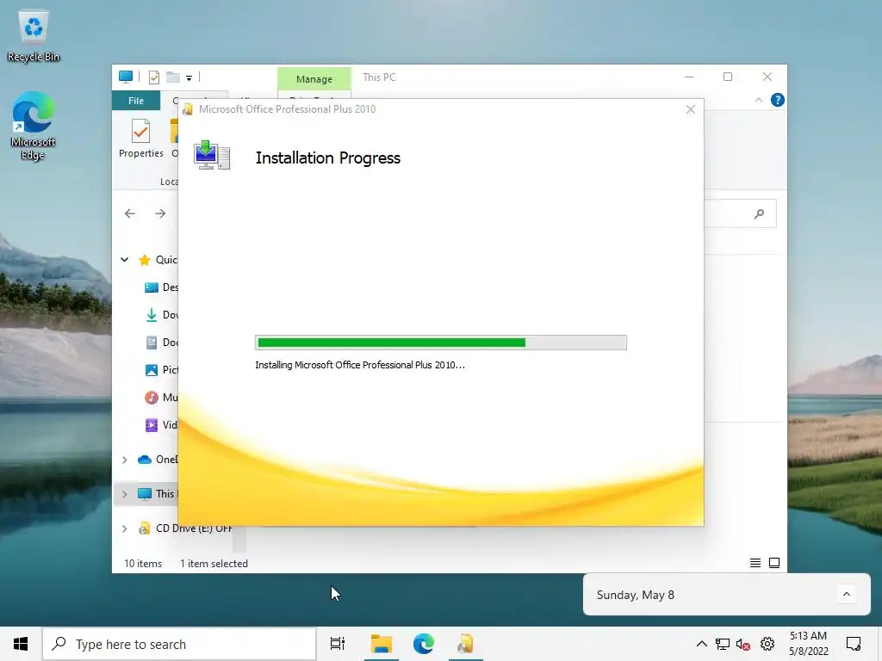Click the "1 item selected" status bar text
The image size is (882, 661).
(214, 563)
